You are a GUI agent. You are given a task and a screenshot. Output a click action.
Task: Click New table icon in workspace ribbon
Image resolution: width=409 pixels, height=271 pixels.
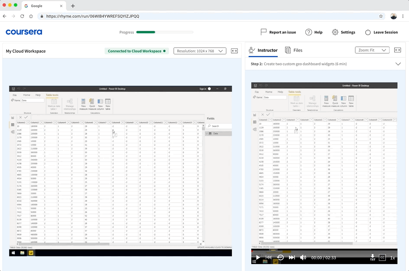pyautogui.click(x=107, y=103)
